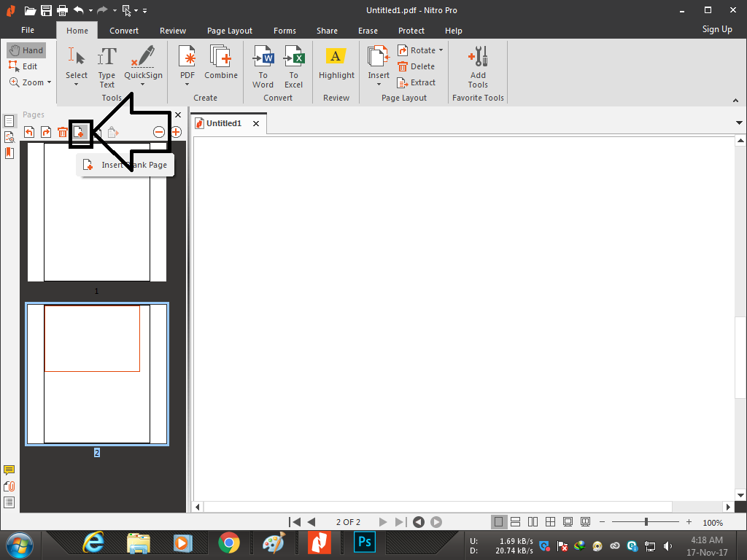747x560 pixels.
Task: Save the document using the floppy disk icon
Action: tap(46, 10)
